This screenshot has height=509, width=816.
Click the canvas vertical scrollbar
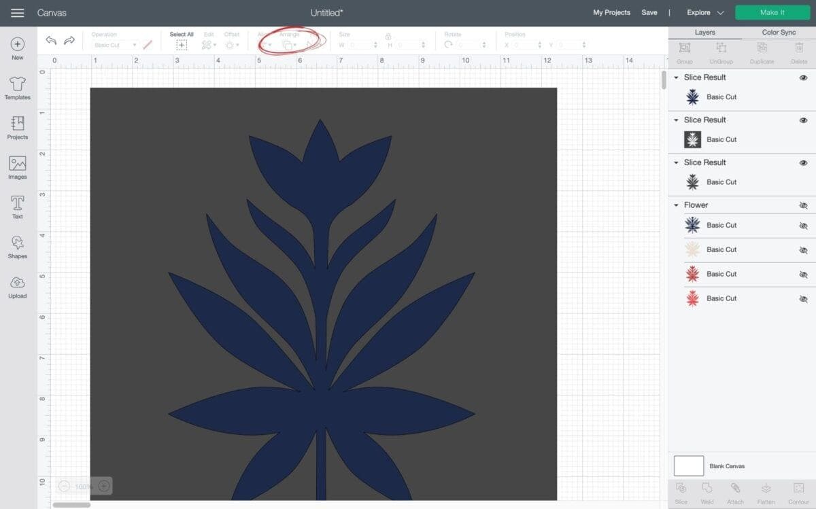(x=664, y=81)
